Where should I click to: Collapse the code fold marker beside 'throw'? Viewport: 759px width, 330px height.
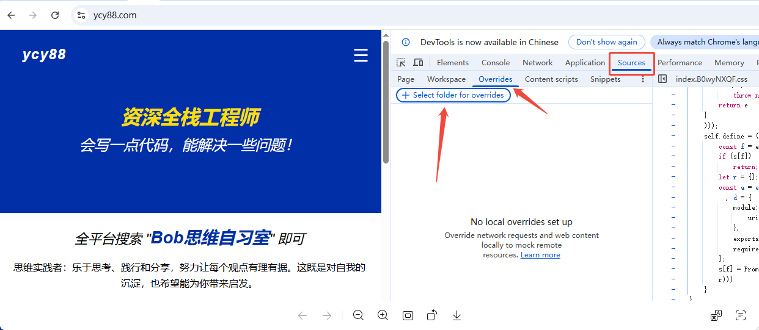click(673, 95)
